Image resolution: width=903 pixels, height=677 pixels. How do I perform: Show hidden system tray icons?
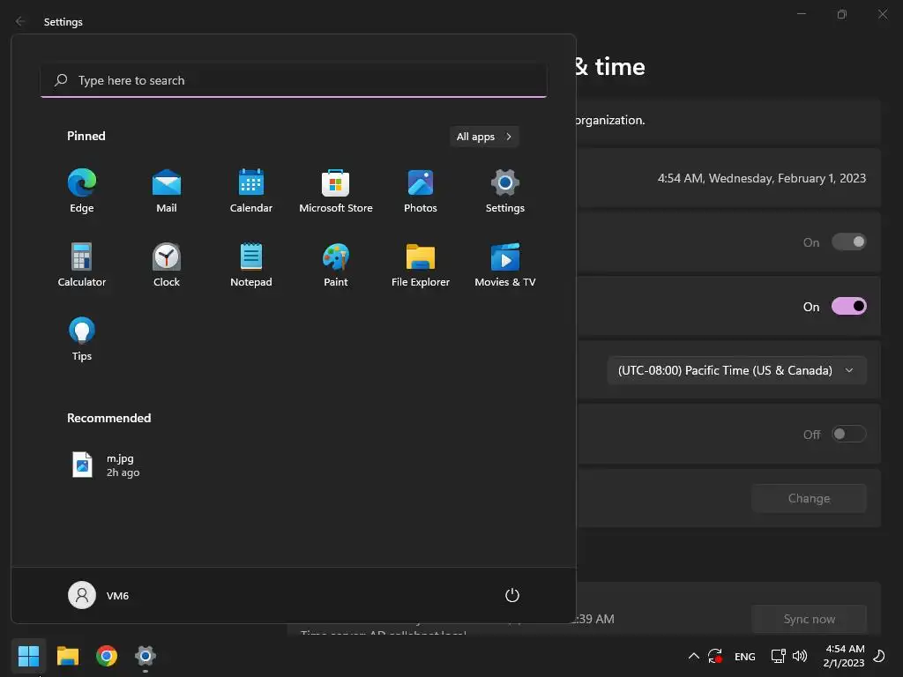pos(694,656)
